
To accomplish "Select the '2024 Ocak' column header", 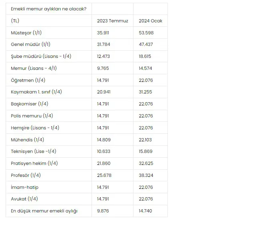I will click(x=150, y=21).
